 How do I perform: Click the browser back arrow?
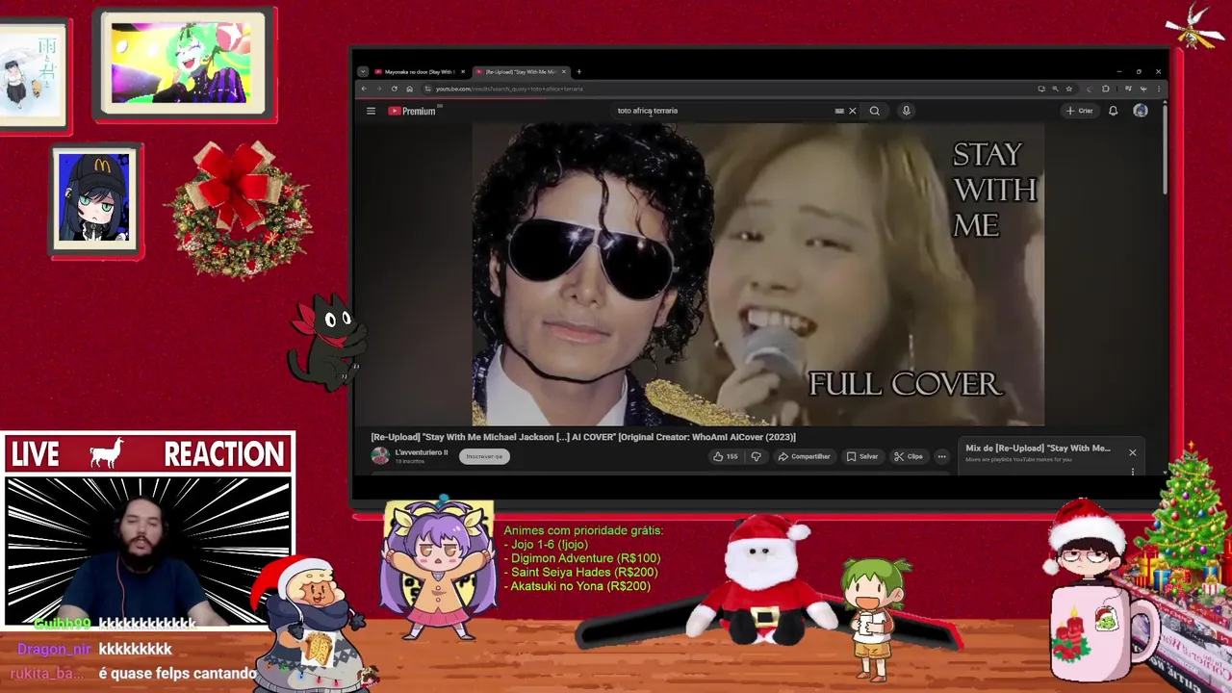pos(364,89)
